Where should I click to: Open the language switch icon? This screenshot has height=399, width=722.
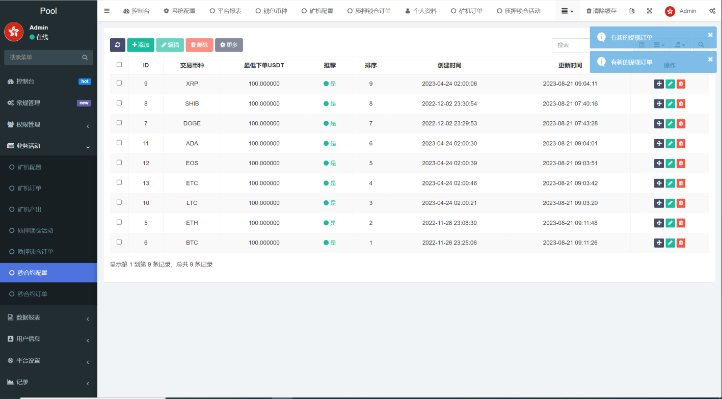632,11
